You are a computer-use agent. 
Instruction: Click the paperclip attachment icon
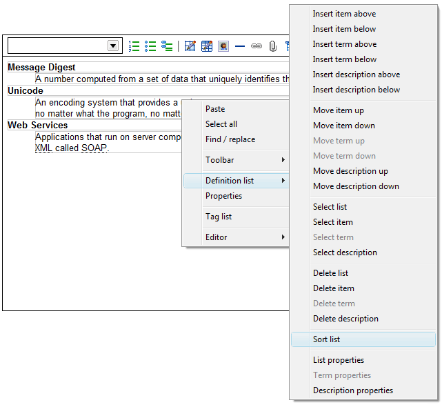pos(273,46)
